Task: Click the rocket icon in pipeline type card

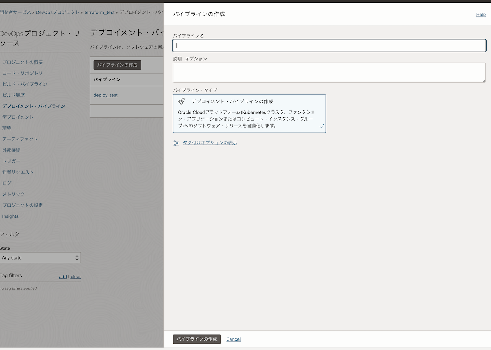Action: coord(181,101)
